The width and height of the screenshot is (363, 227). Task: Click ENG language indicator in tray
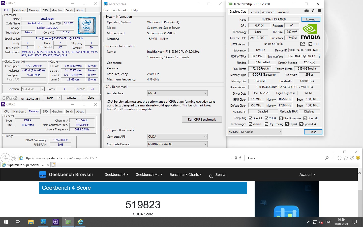328,222
